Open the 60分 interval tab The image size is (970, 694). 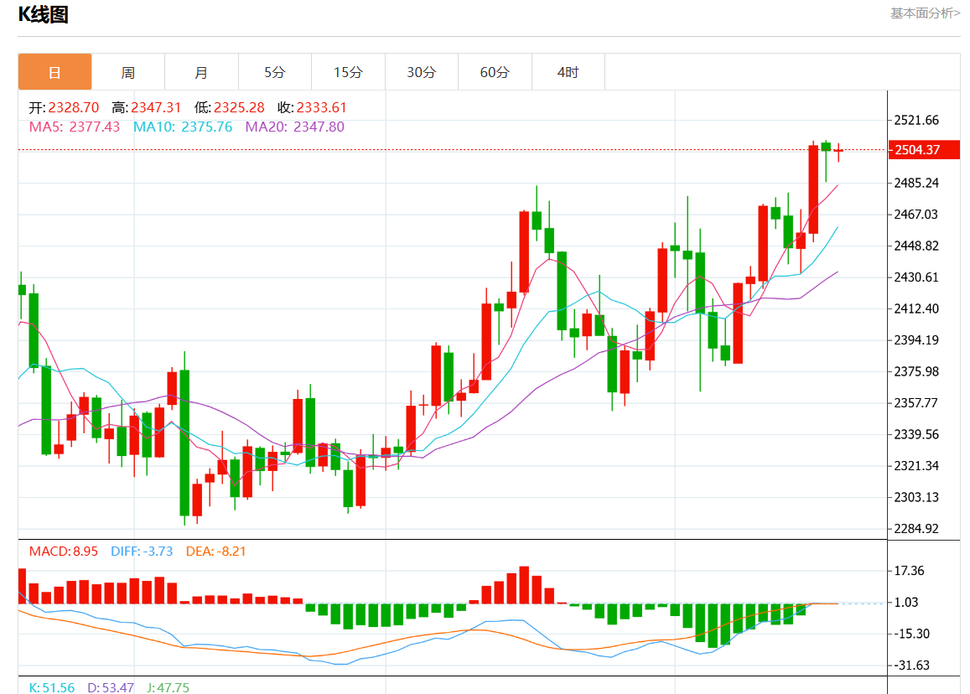(x=495, y=72)
